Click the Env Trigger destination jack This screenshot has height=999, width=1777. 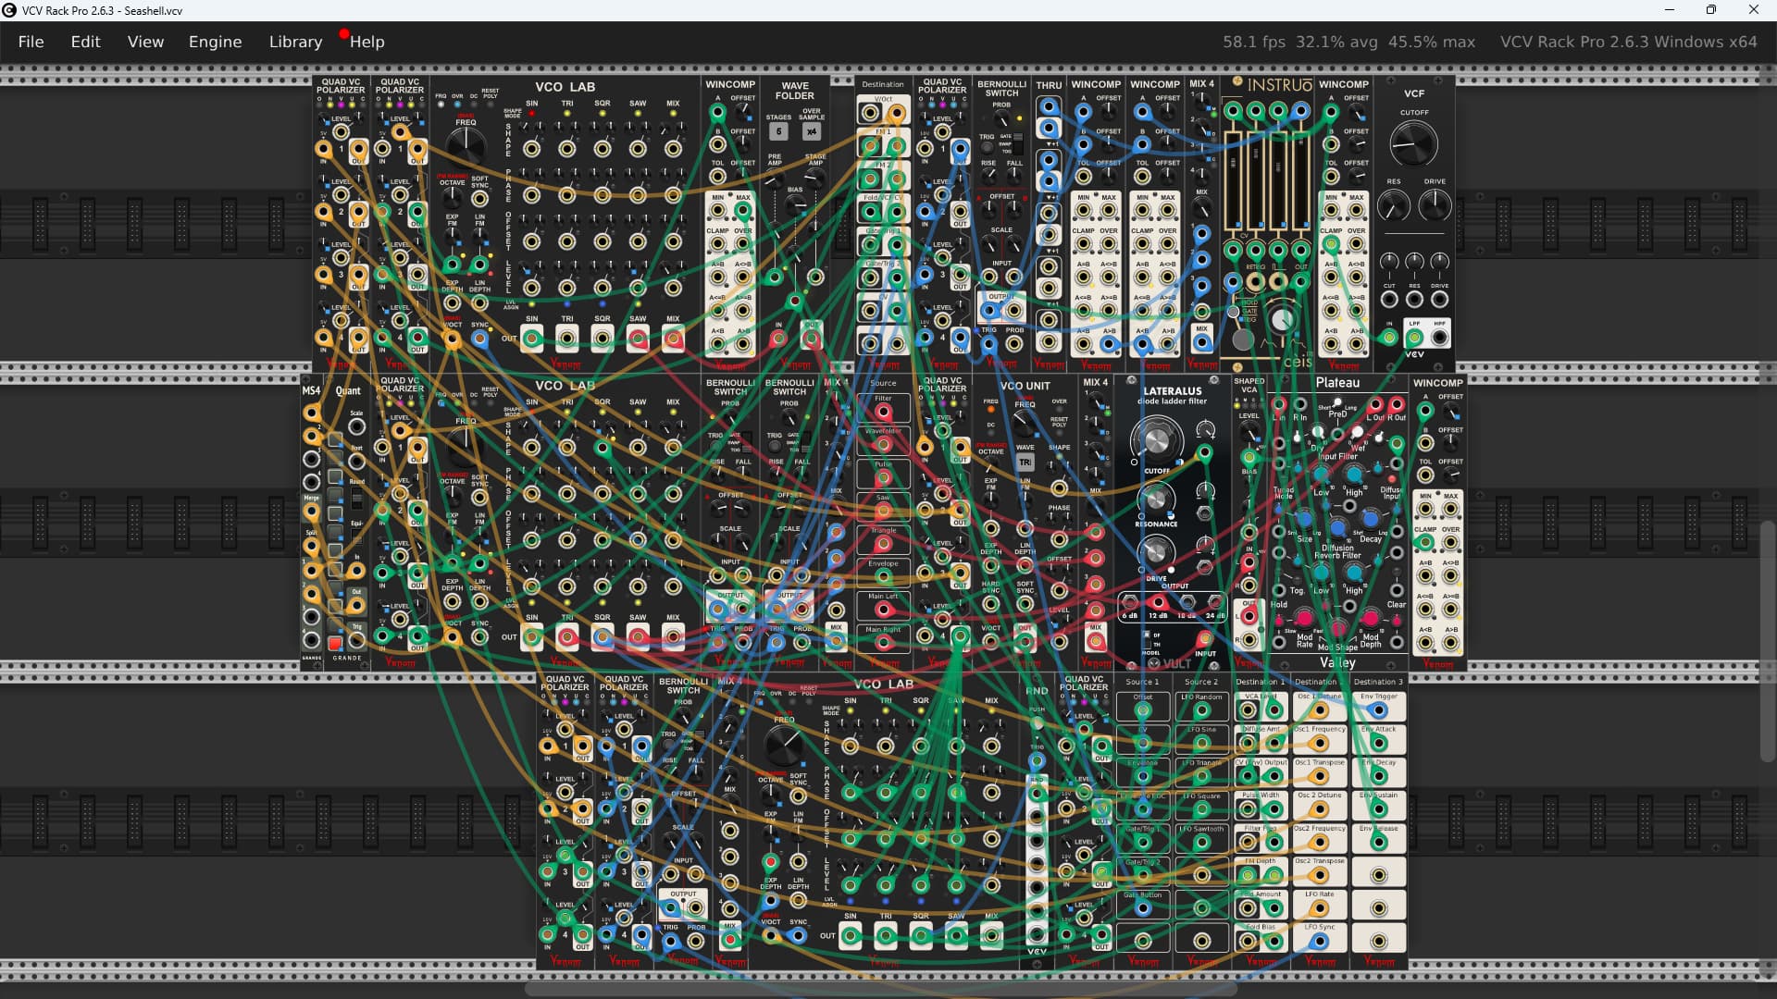tap(1378, 710)
